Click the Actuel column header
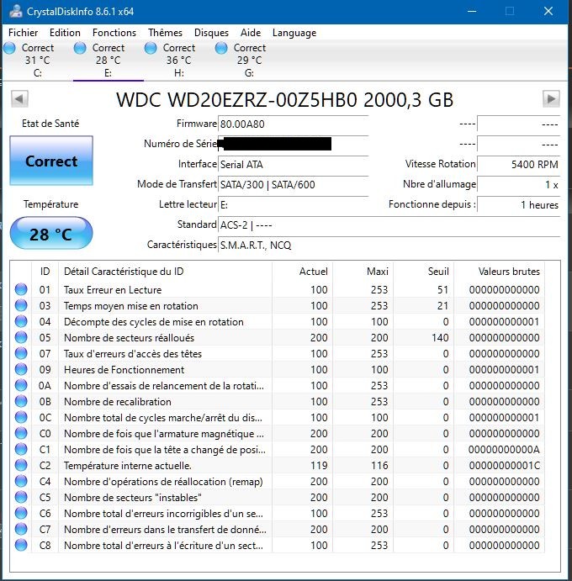 point(302,272)
